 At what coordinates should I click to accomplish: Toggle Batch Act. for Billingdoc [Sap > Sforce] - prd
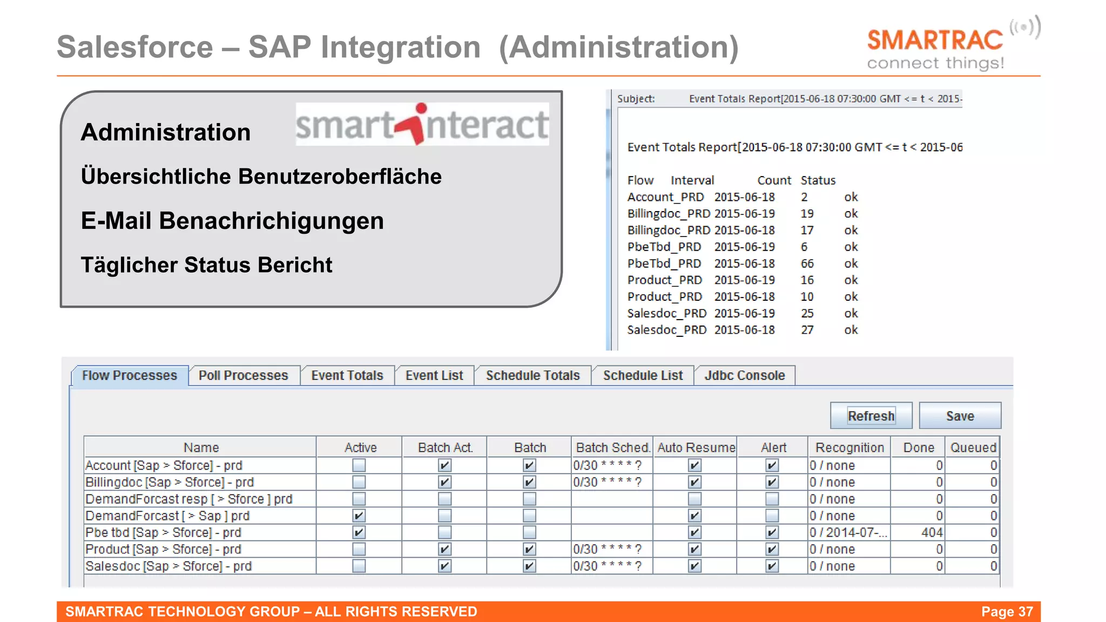(x=444, y=482)
